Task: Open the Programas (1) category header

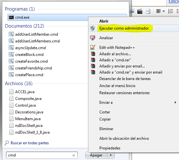Action: (20, 9)
